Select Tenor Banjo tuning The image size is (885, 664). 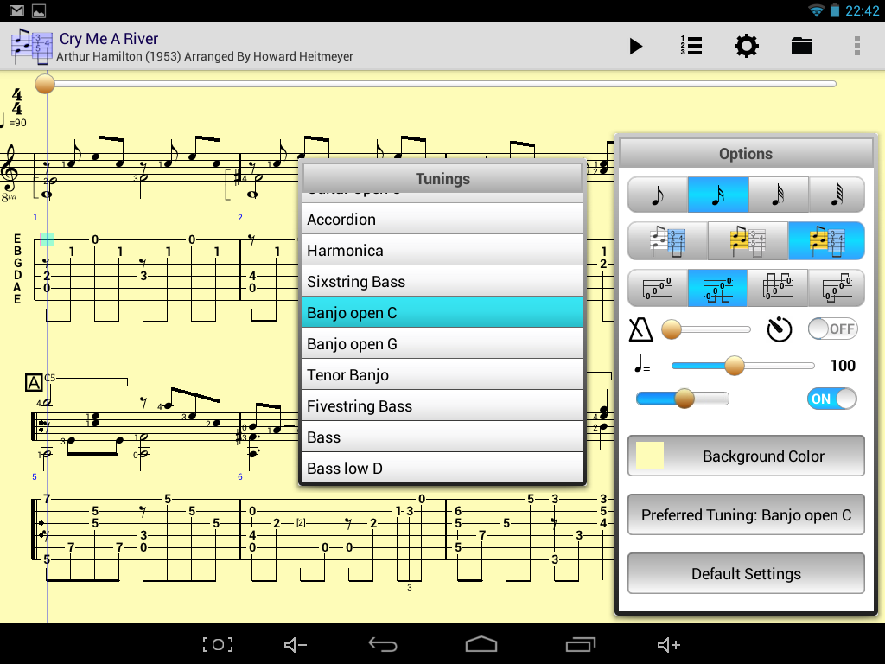pos(442,374)
